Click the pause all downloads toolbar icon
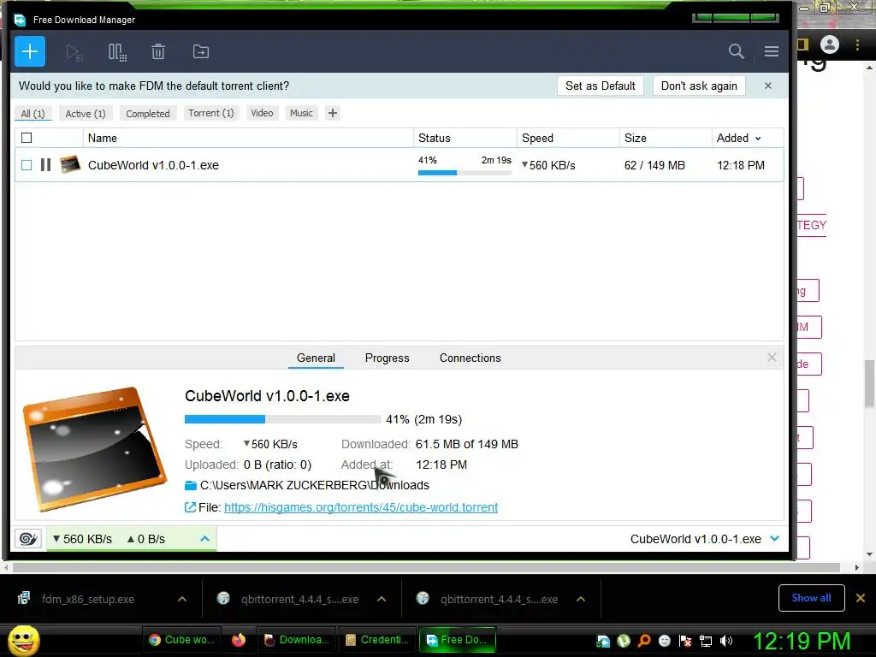The height and width of the screenshot is (657, 876). point(117,52)
